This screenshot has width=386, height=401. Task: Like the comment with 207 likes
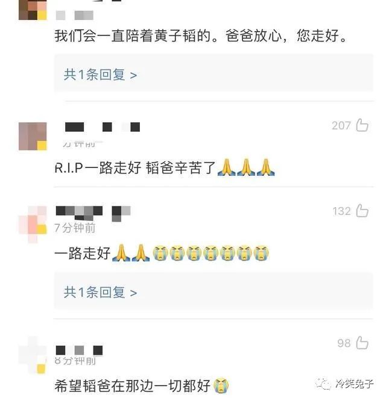362,125
